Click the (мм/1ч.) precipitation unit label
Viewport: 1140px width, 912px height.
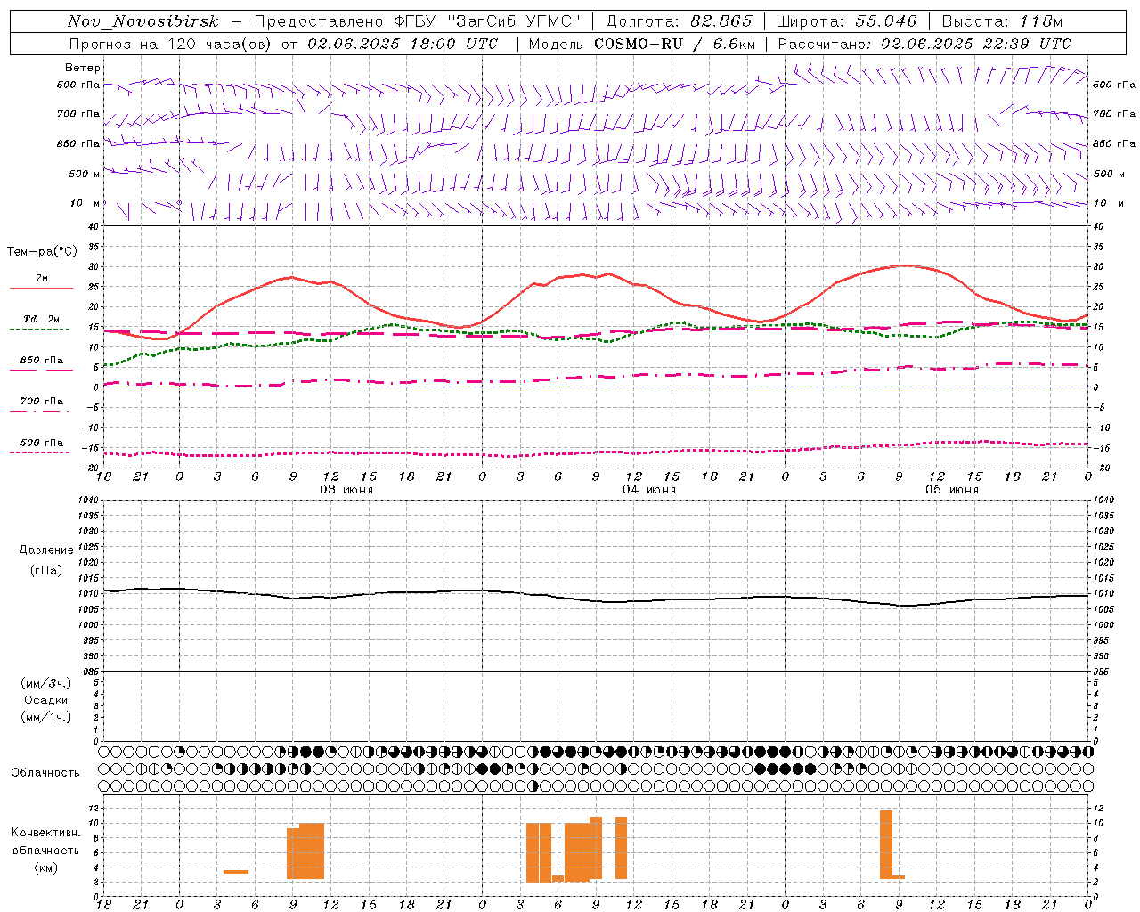pos(46,717)
